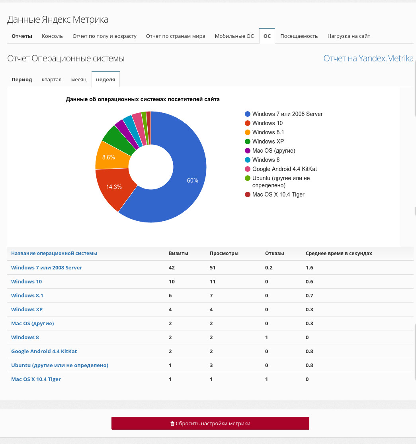This screenshot has width=416, height=444.
Task: Switch to the Мобильные ОС tab
Action: pos(234,36)
